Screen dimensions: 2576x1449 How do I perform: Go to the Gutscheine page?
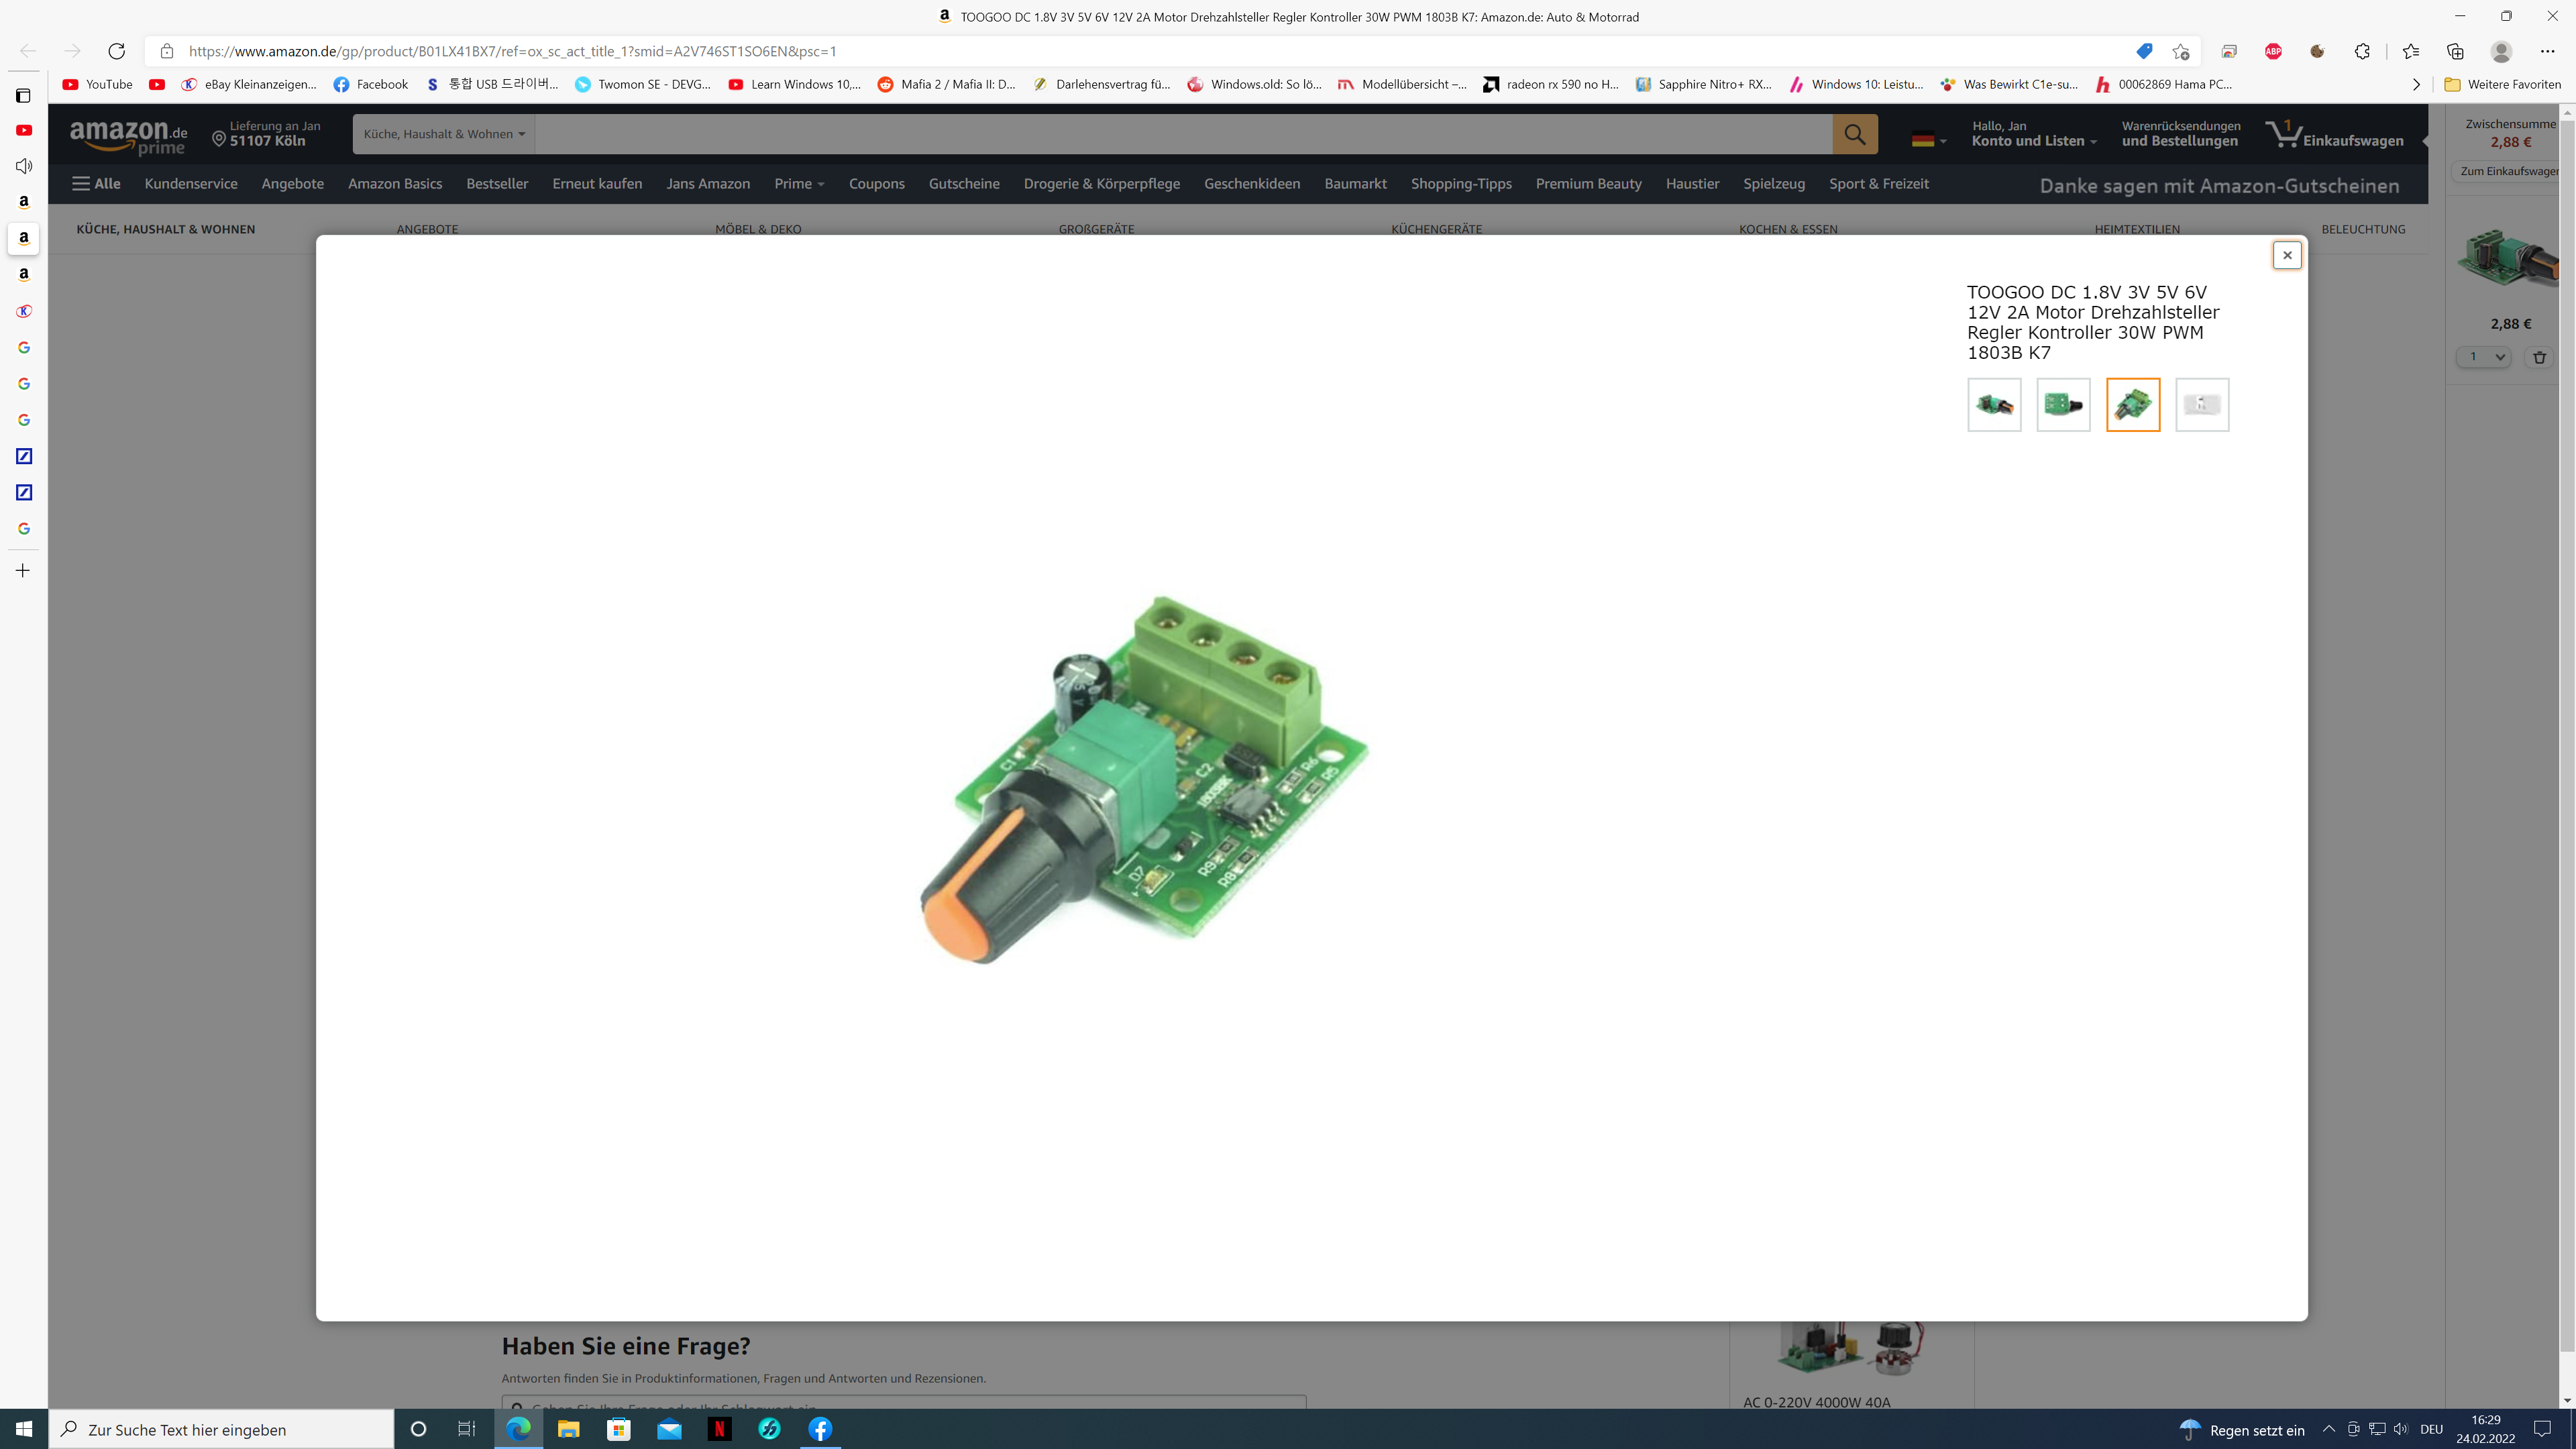point(964,183)
